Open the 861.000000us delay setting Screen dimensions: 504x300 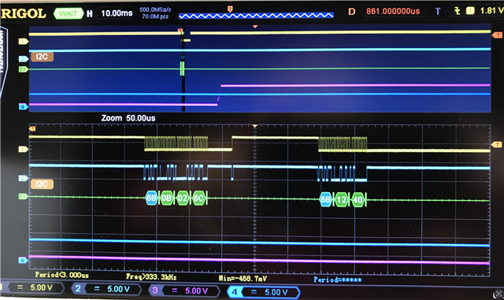coord(393,11)
